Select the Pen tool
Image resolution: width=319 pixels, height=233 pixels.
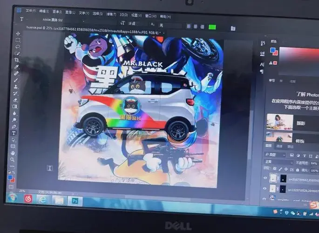click(x=14, y=127)
